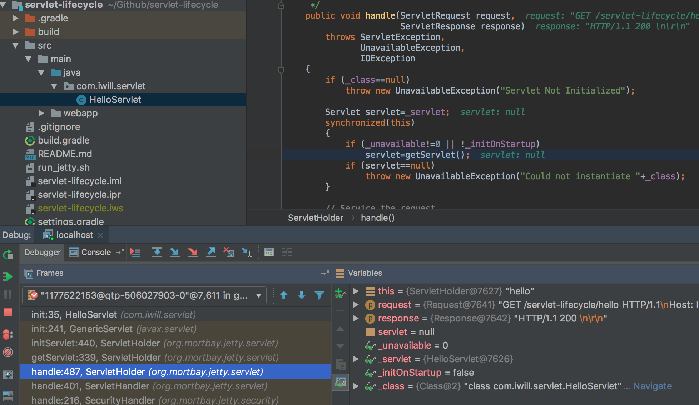Click Show Execution Point icon
This screenshot has height=405, width=699.
pos(135,252)
